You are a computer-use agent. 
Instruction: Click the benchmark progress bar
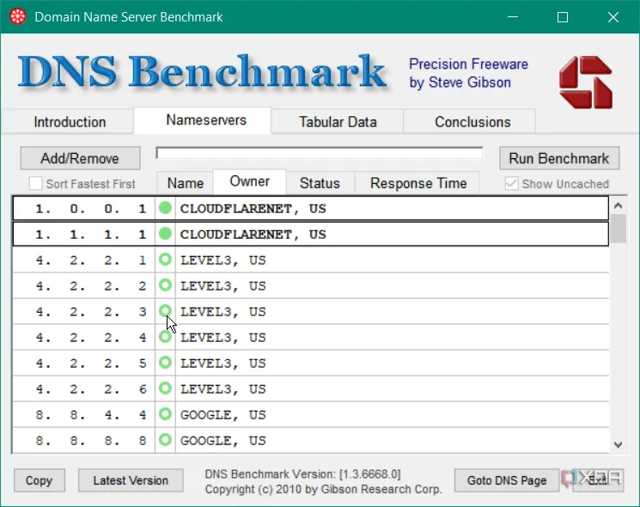click(x=320, y=153)
